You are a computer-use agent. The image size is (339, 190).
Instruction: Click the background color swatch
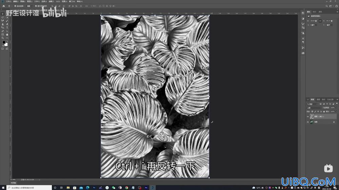click(6, 44)
